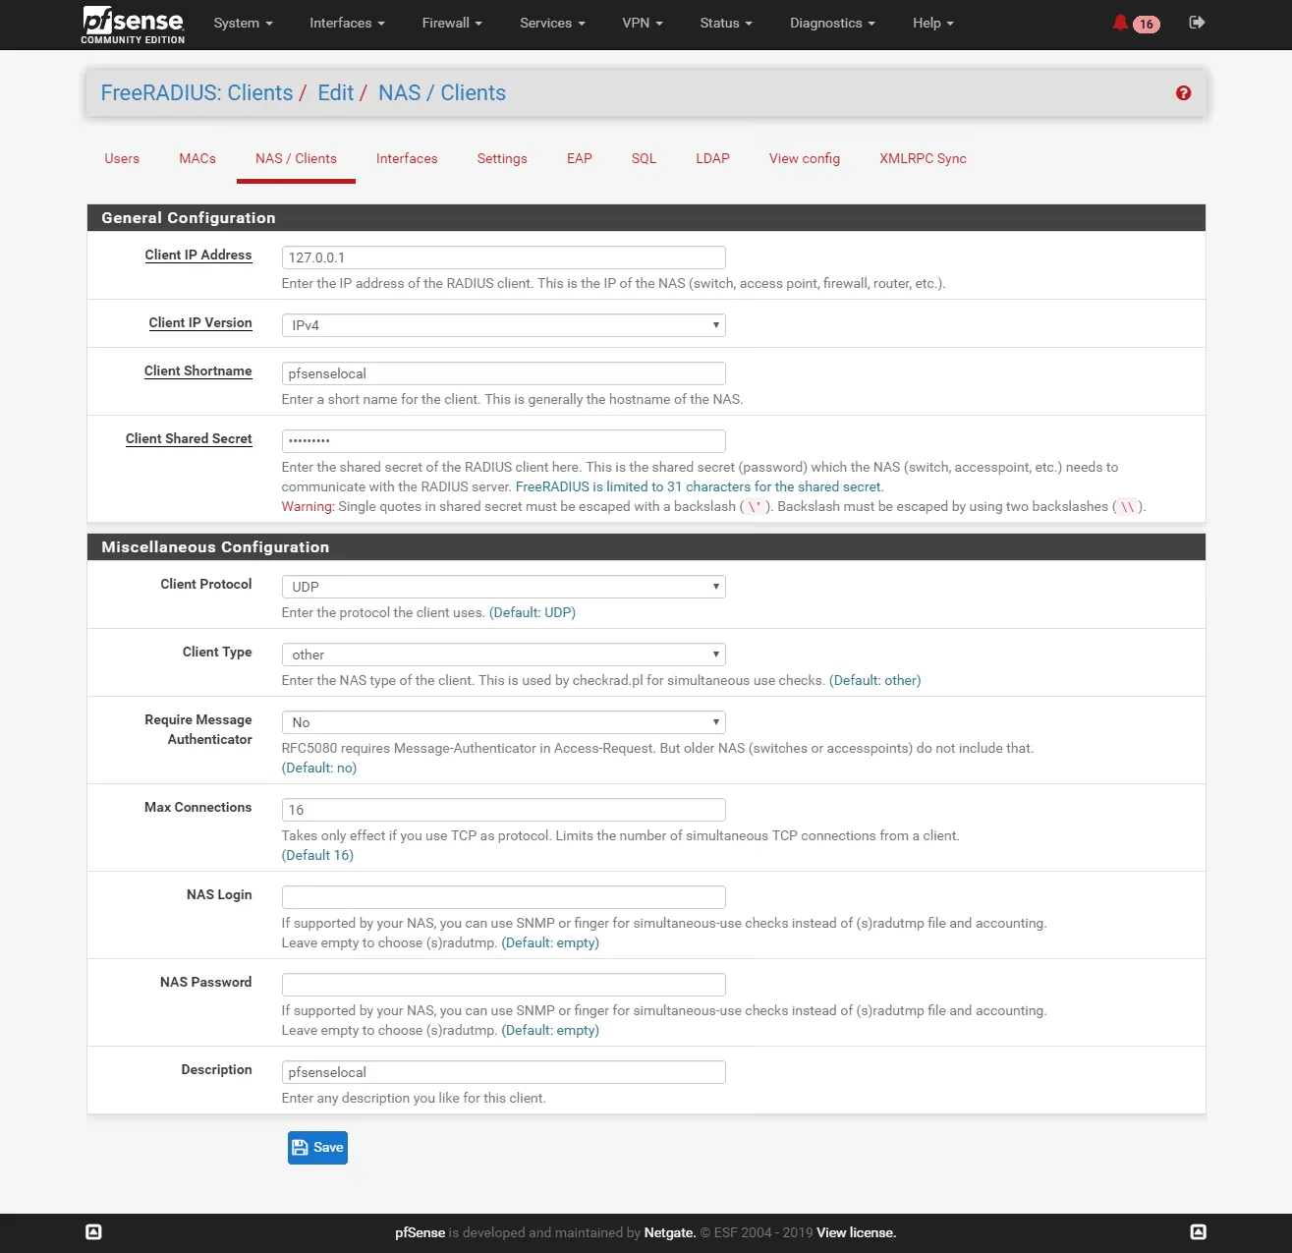Open help using the question mark icon

[1183, 92]
